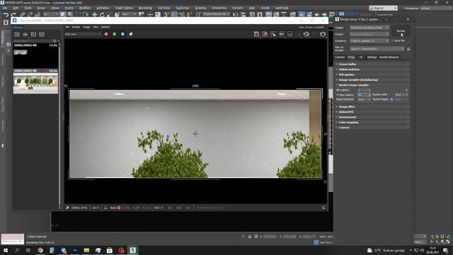This screenshot has height=255, width=453.
Task: Expand the Global DMC rollout
Action: click(372, 112)
